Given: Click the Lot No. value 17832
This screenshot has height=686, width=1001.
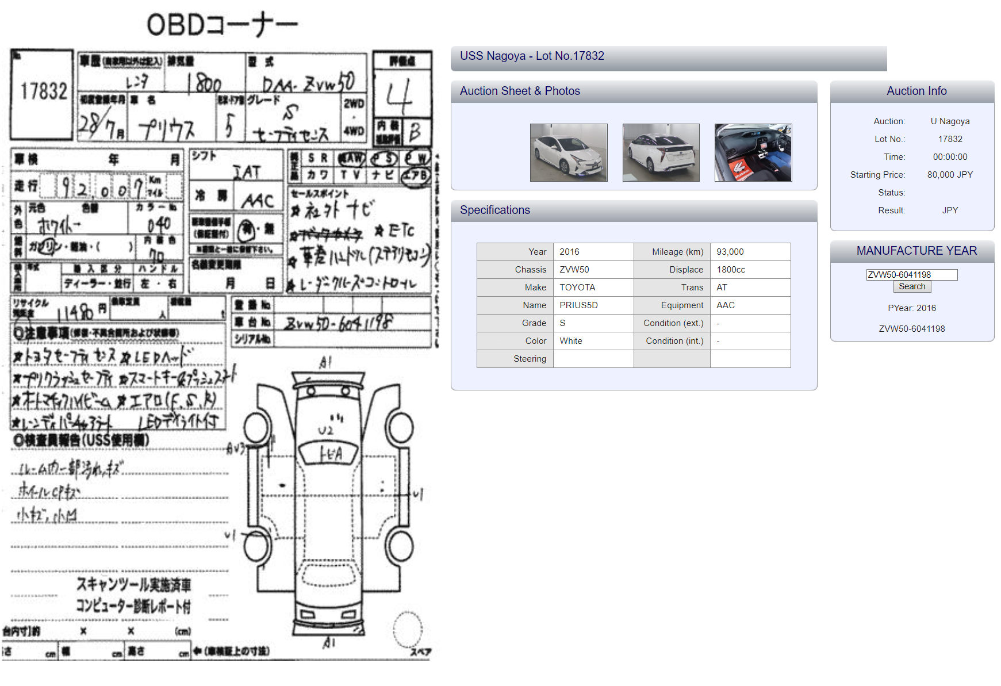Looking at the screenshot, I should [950, 139].
